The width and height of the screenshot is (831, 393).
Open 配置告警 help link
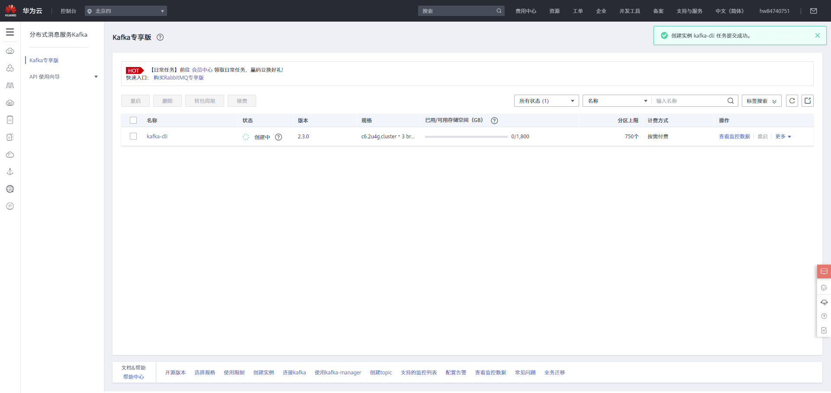click(456, 373)
